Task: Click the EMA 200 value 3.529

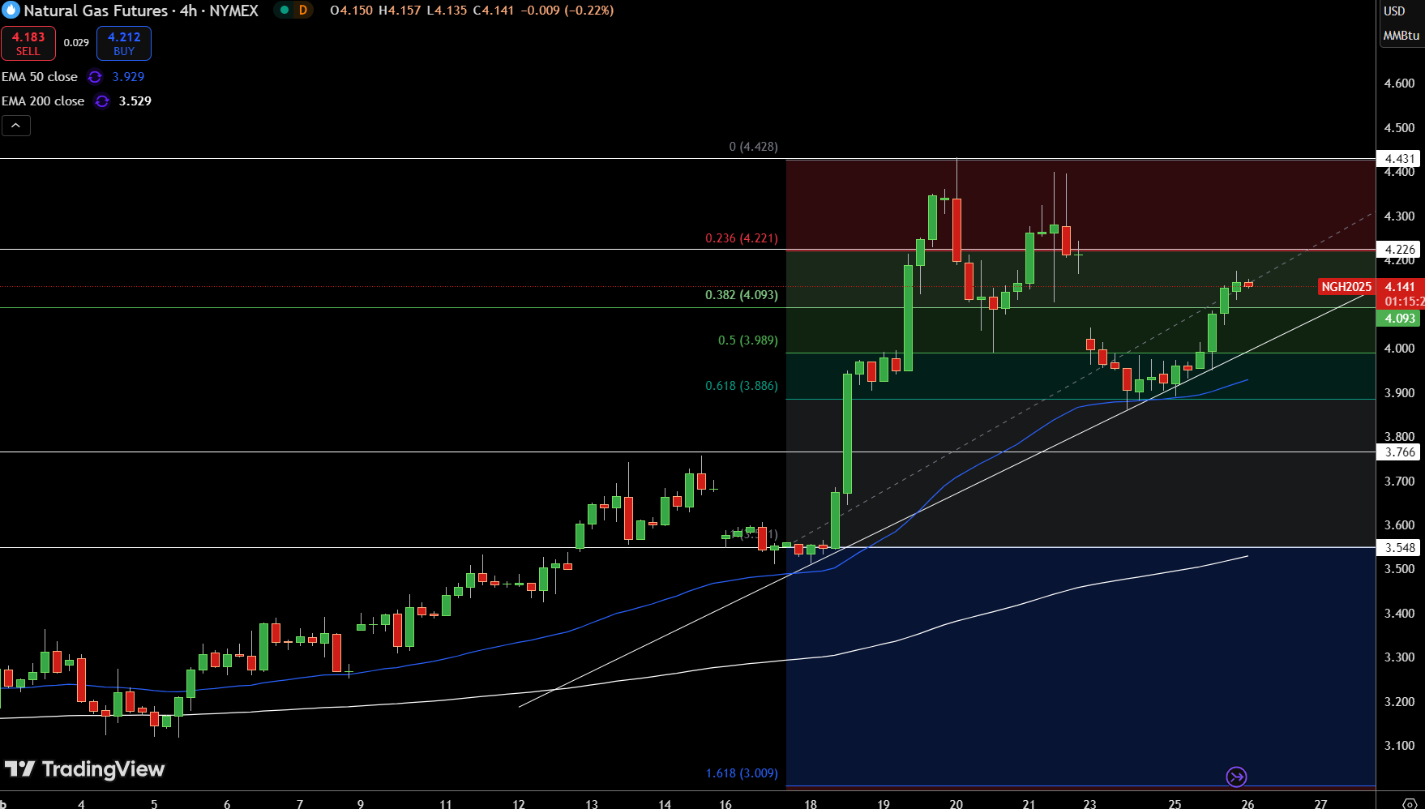Action: tap(135, 101)
